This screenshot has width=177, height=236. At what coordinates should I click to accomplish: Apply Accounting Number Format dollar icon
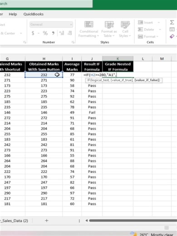point(33,33)
